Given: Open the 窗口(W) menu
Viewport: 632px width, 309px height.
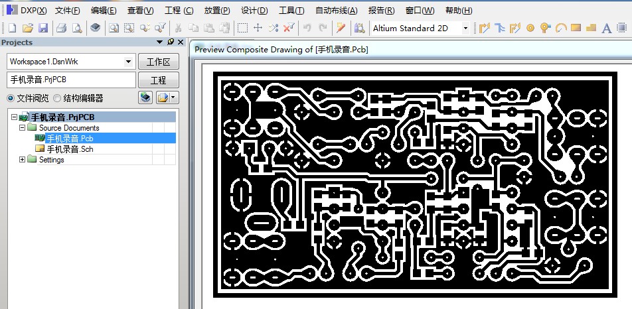Looking at the screenshot, I should (420, 11).
